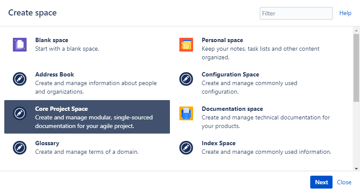Choose the Personal space template title

222,40
